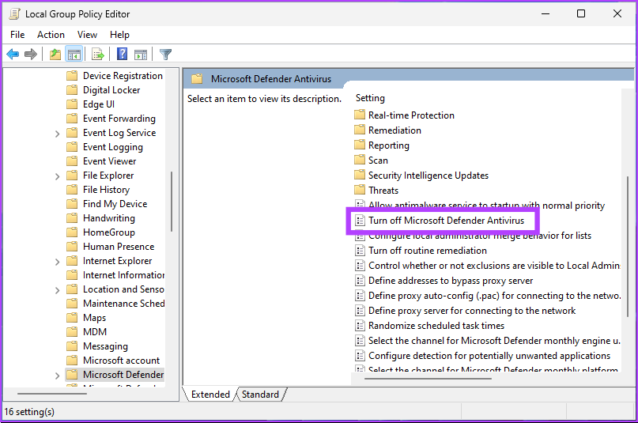Expand the Event Log Service tree node
The width and height of the screenshot is (638, 423).
[58, 134]
